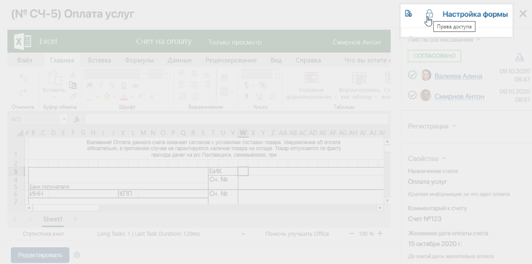Click the Редактировать button
Screen dimensions: 532x264
coord(40,255)
